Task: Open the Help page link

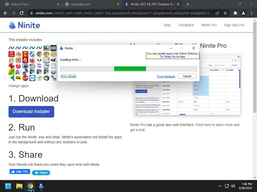Action: (167, 25)
